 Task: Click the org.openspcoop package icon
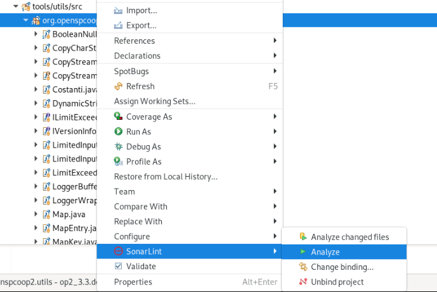(36, 21)
